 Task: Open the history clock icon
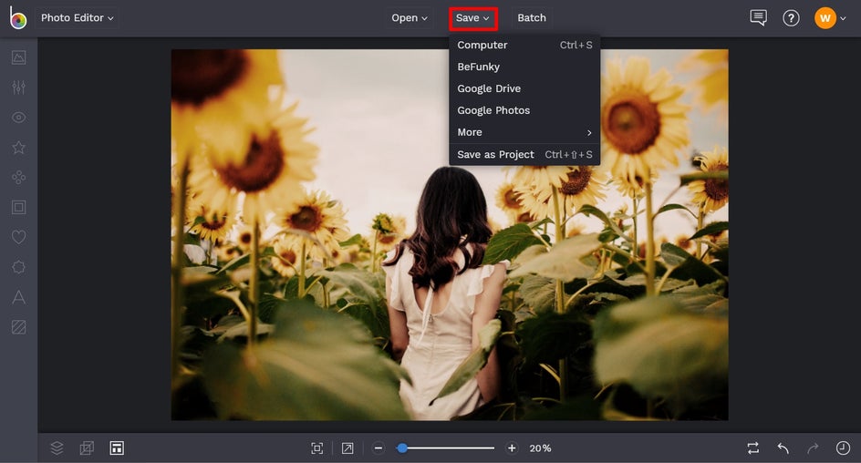coord(843,448)
